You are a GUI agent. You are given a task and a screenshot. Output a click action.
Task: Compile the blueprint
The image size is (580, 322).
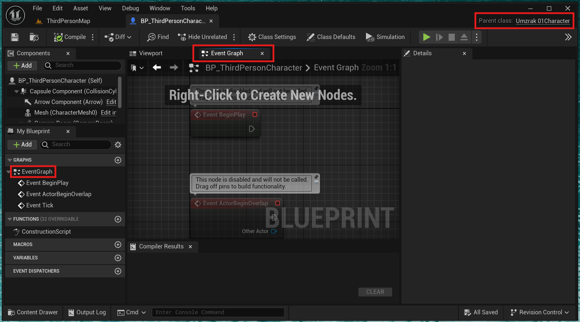pos(70,37)
